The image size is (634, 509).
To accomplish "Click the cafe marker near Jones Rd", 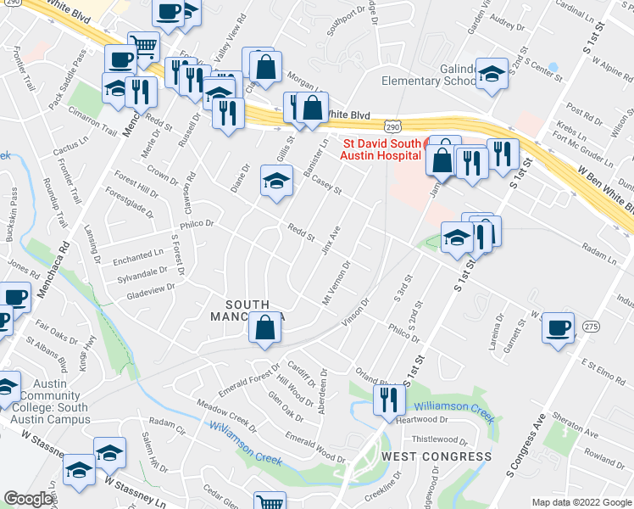I will [x=16, y=299].
